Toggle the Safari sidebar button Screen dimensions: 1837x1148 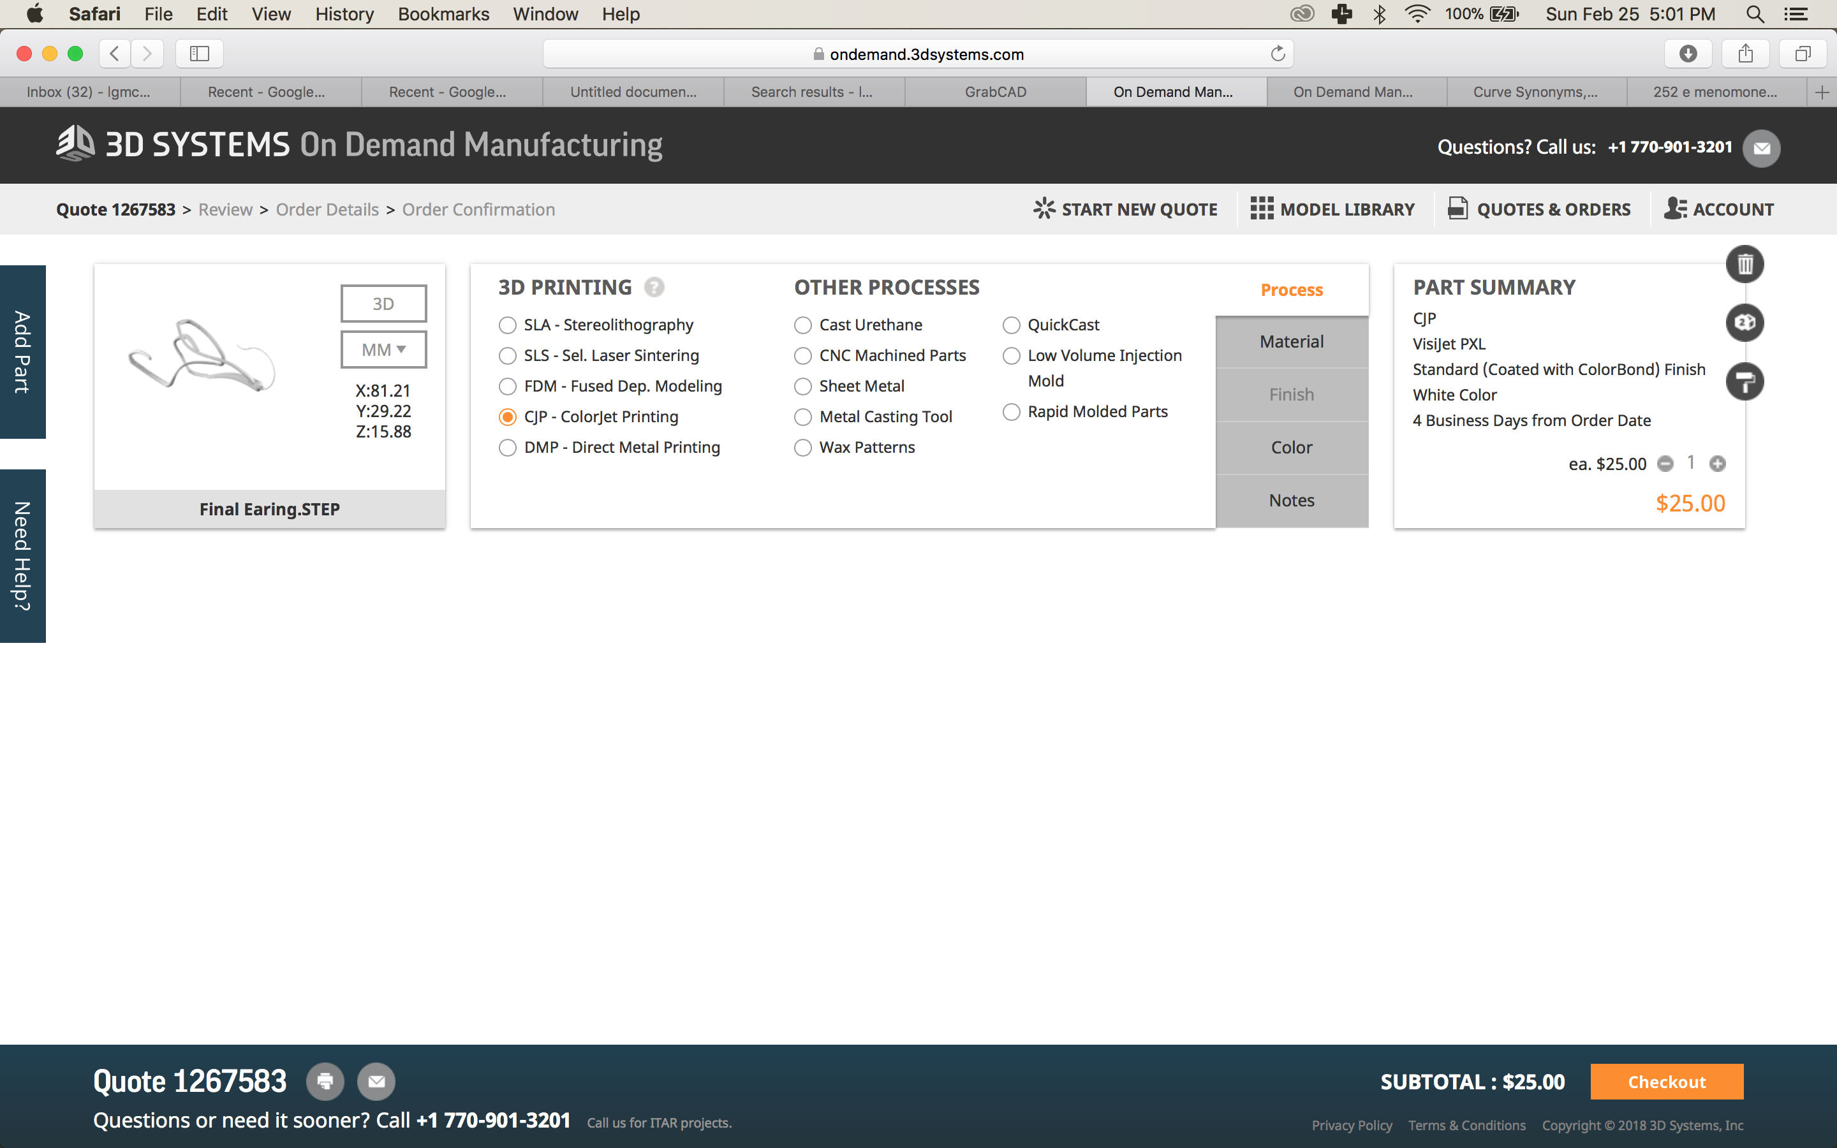[199, 53]
